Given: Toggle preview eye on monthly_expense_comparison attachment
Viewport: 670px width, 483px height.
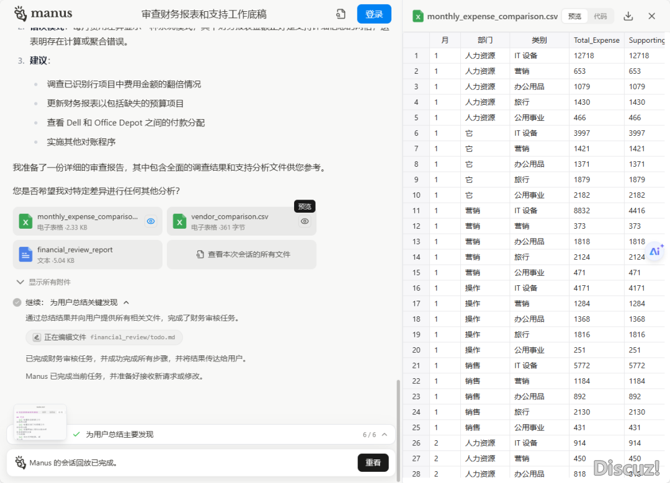Looking at the screenshot, I should tap(151, 221).
